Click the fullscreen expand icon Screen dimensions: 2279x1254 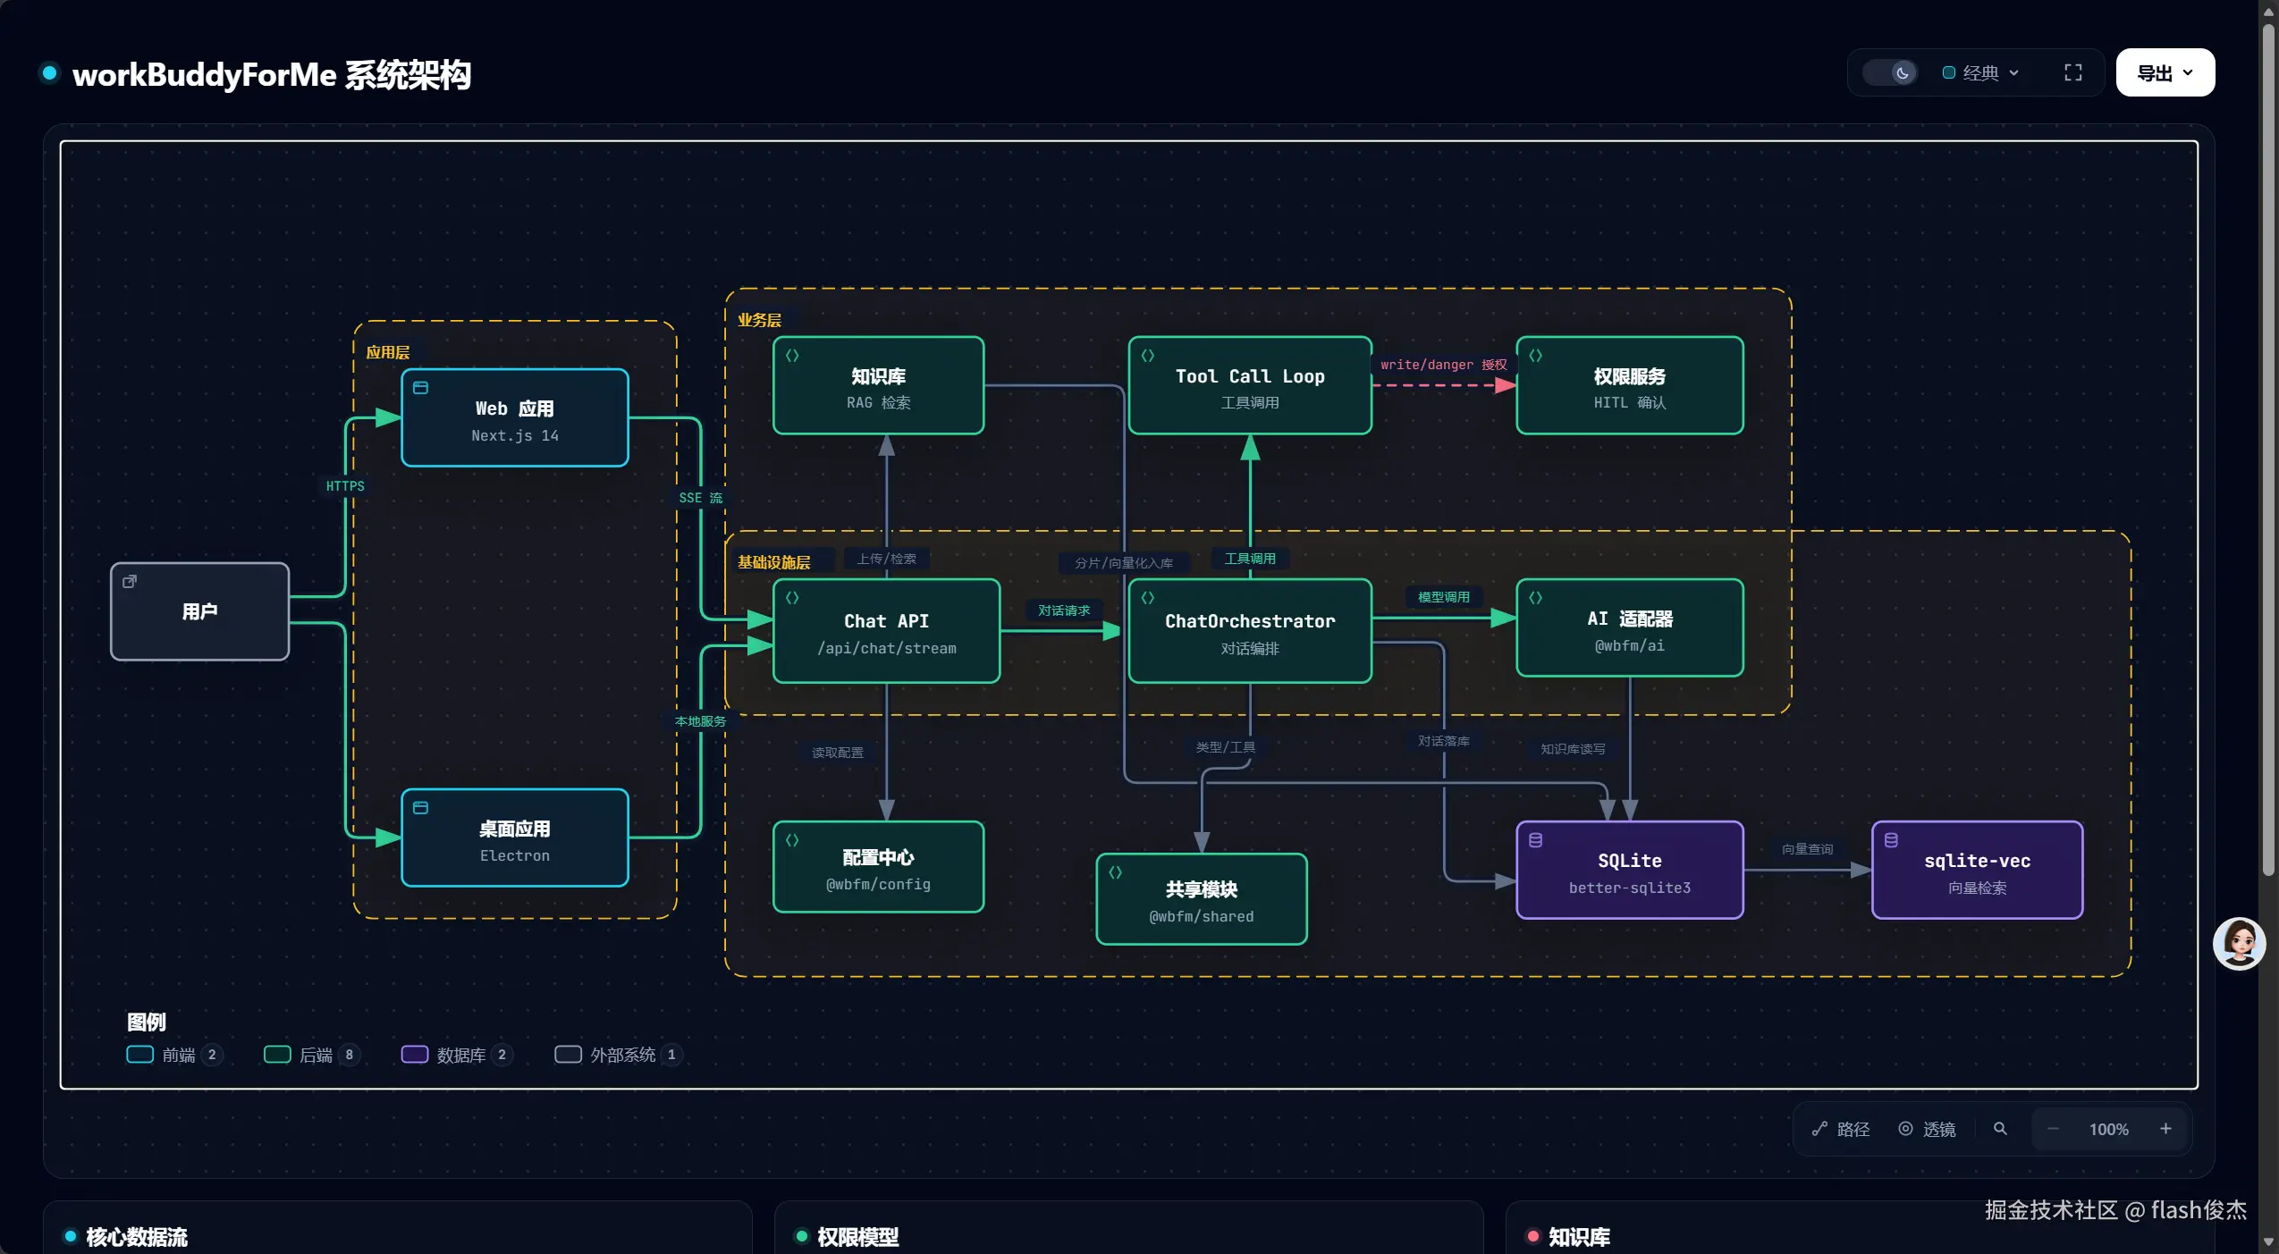pyautogui.click(x=2072, y=72)
